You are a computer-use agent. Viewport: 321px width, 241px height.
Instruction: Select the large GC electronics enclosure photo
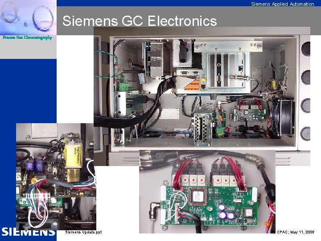pyautogui.click(x=202, y=96)
